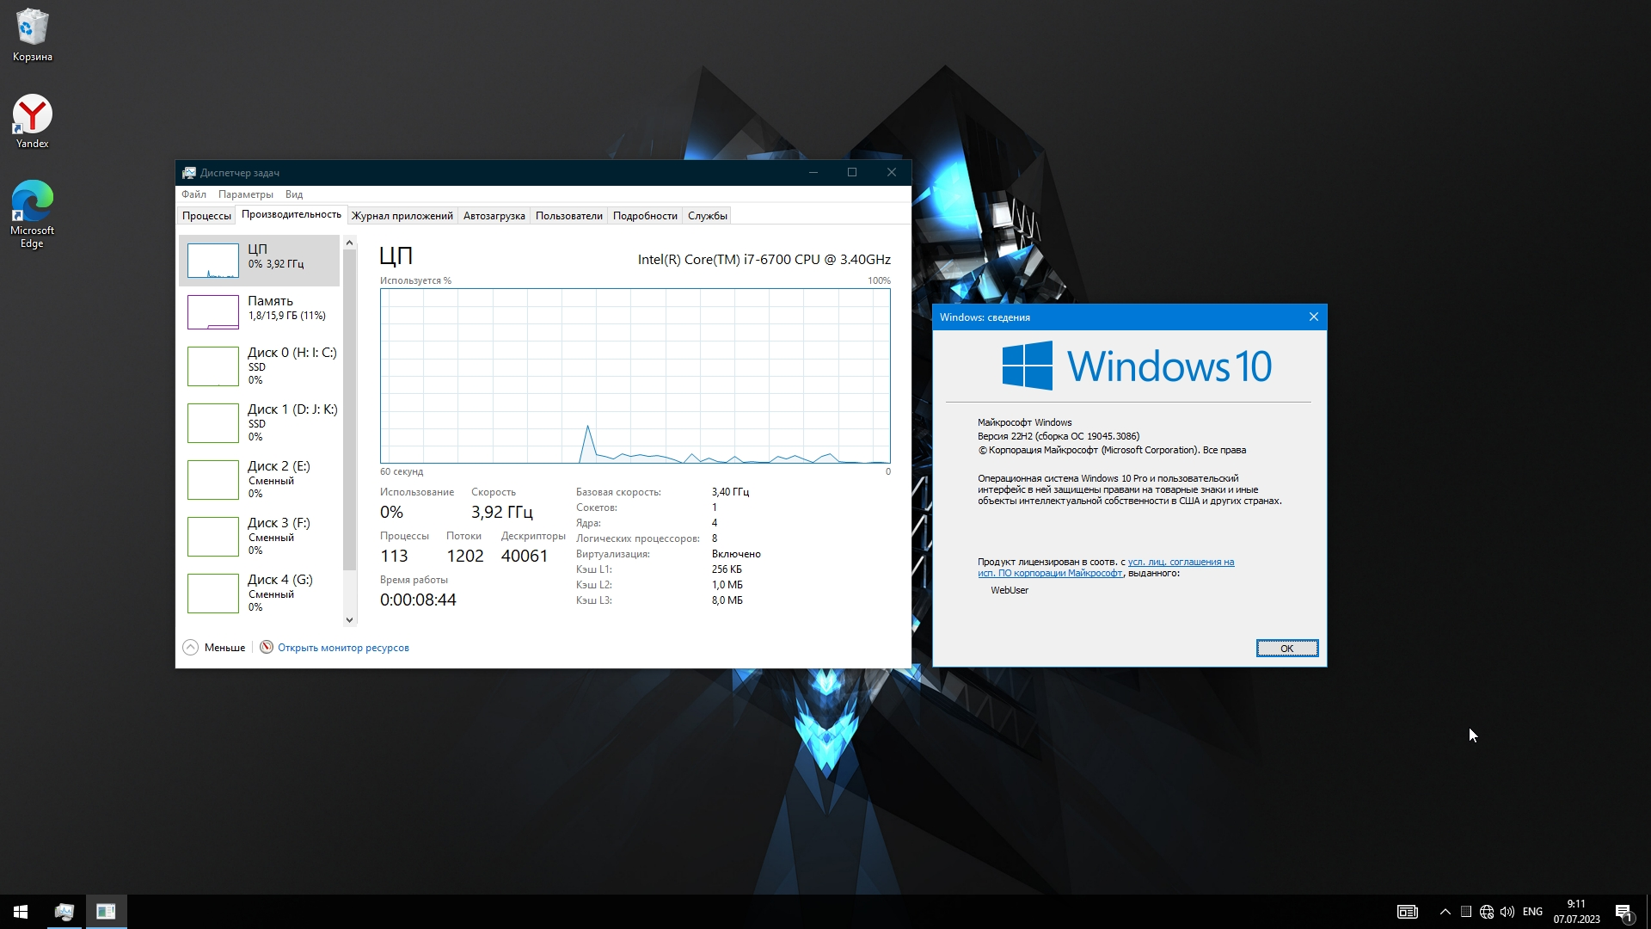Image resolution: width=1651 pixels, height=929 pixels.
Task: Click Resource Monitor icon at bottom
Action: coord(267,648)
